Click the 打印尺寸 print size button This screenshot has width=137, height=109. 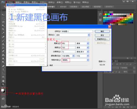[109, 7]
